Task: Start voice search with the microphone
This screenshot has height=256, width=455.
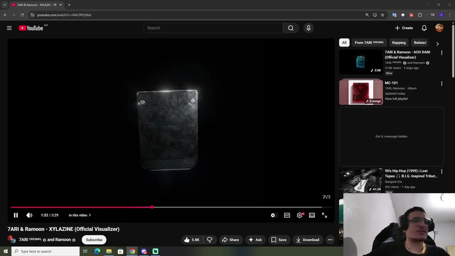Action: [x=309, y=28]
